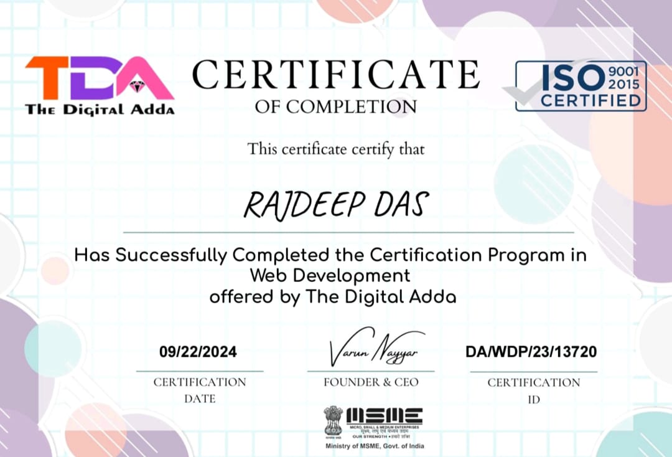Viewport: 672px width, 457px height.
Task: Click 'offered by The Digital Adda' line
Action: [x=333, y=296]
